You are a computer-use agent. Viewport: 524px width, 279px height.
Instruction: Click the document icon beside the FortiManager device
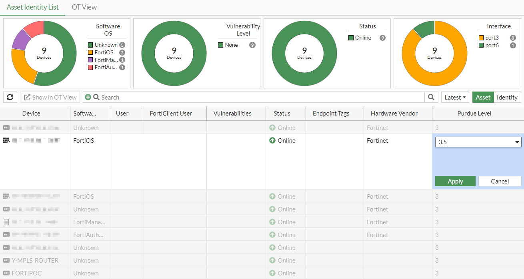[6, 222]
